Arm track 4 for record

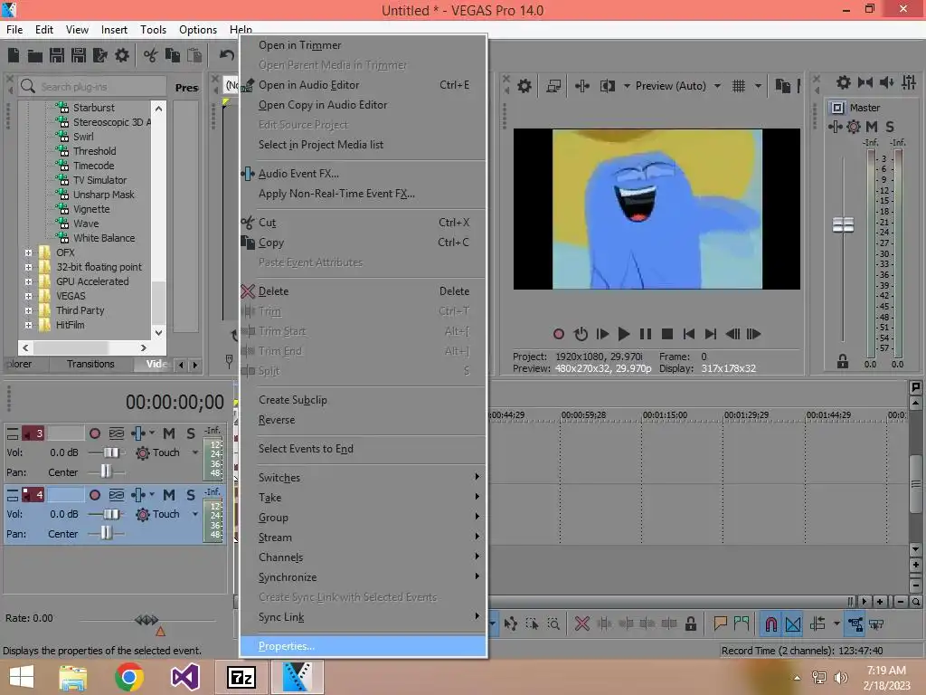pyautogui.click(x=94, y=495)
